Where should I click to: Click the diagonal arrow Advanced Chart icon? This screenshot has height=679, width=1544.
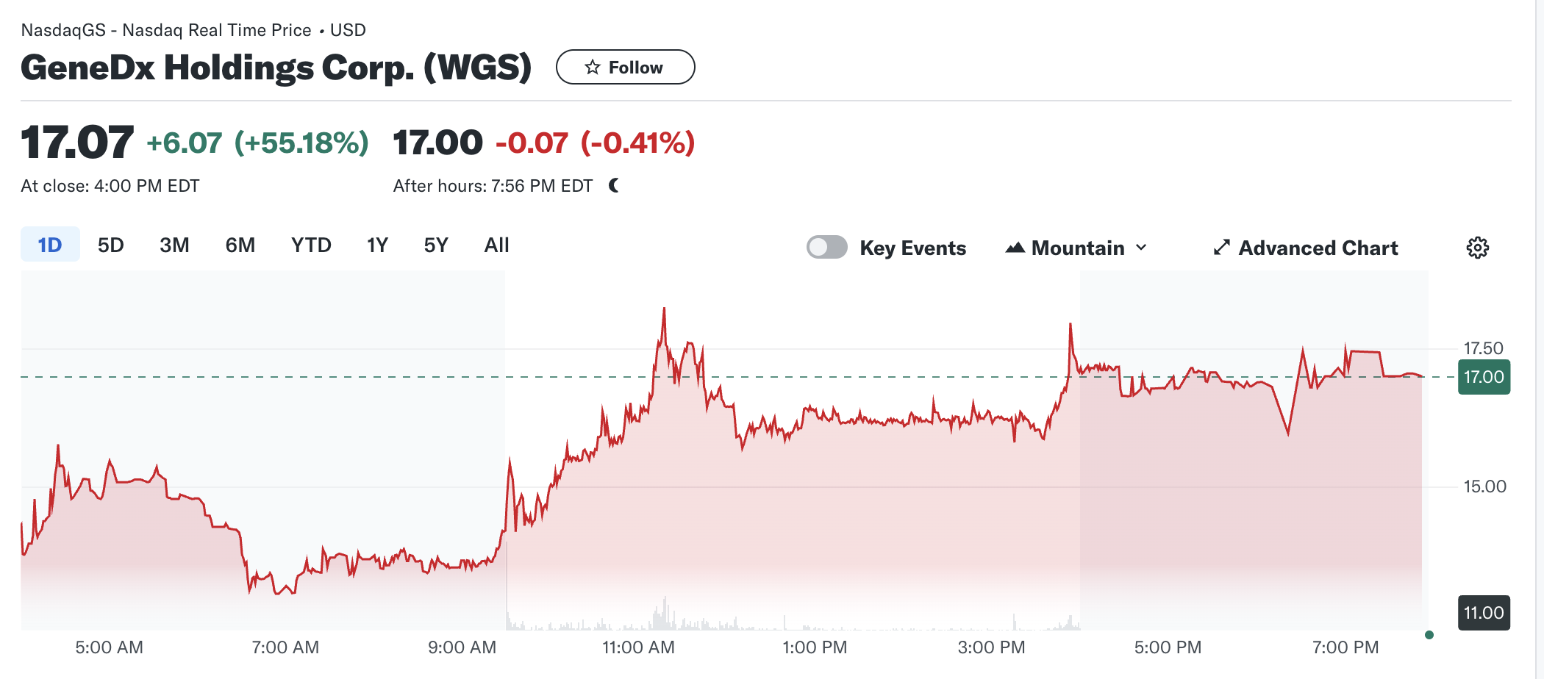point(1220,248)
